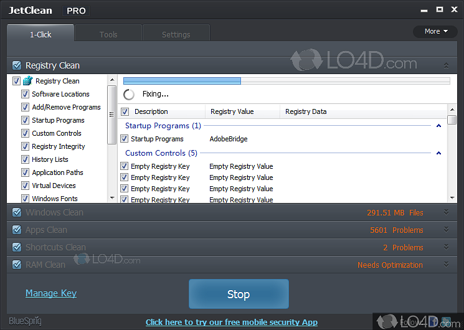Click the Startup Programs (1) group title
The height and width of the screenshot is (330, 464).
[x=163, y=126]
